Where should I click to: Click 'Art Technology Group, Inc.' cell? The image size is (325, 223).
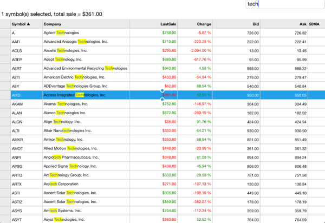coord(86,175)
